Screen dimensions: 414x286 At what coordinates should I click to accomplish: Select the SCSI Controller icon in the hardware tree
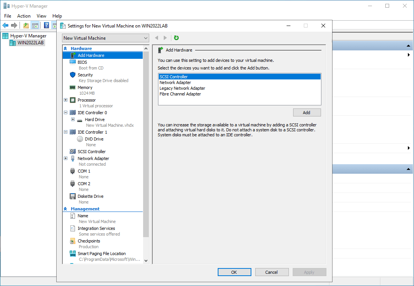click(x=73, y=152)
